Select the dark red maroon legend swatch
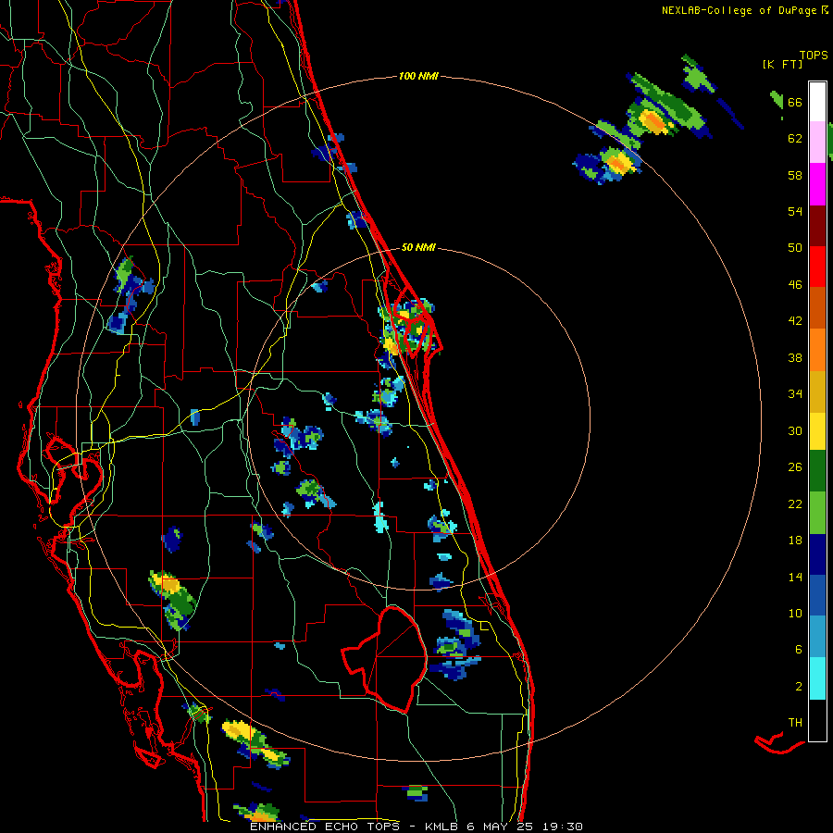The width and height of the screenshot is (833, 833). click(x=817, y=225)
